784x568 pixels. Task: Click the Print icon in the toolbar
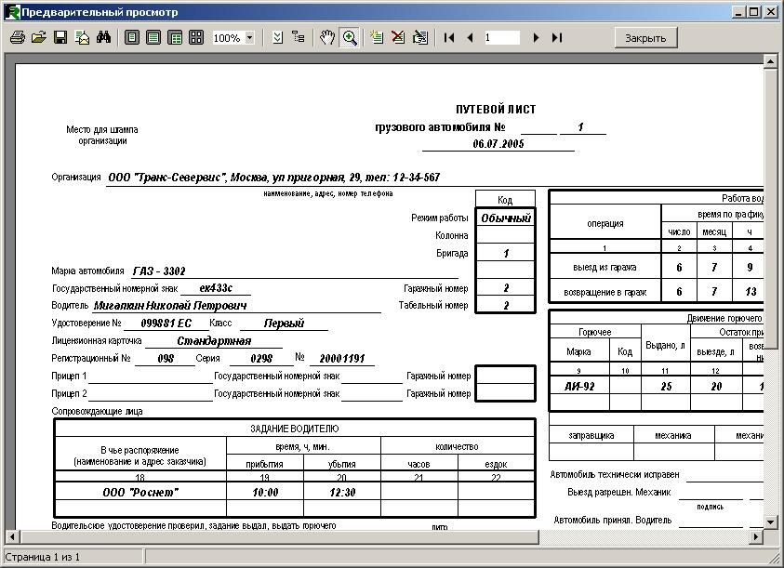(17, 37)
